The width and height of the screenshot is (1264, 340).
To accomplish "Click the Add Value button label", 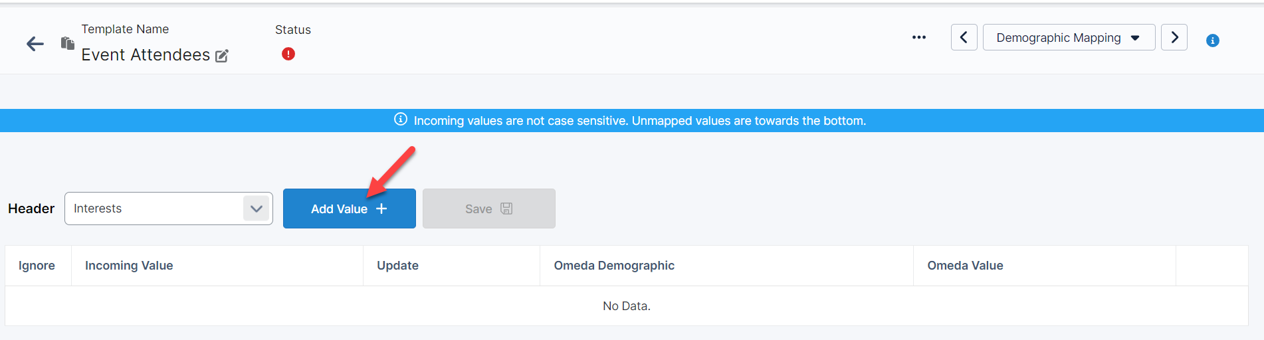I will 339,209.
